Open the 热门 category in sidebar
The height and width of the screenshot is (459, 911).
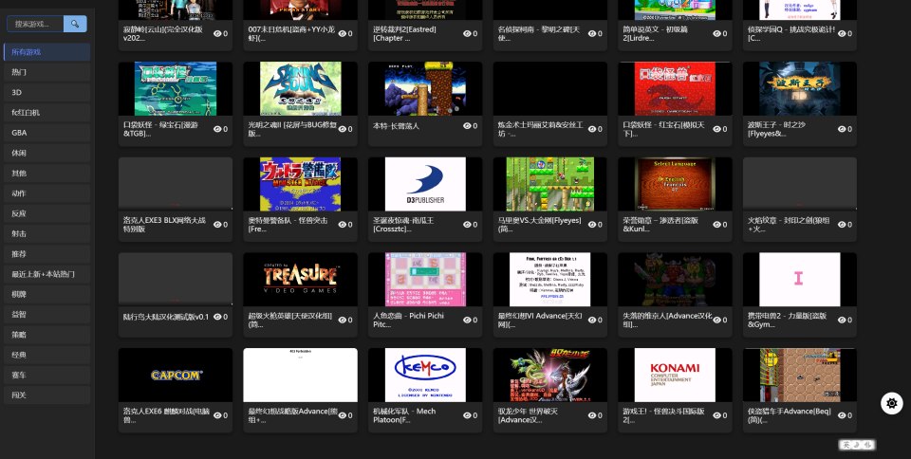[46, 72]
